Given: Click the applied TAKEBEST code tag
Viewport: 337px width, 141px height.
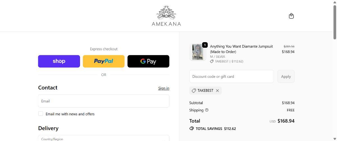Looking at the screenshot, I should (205, 90).
